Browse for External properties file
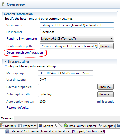Viewport: 120px width, 138px height. 106,87
